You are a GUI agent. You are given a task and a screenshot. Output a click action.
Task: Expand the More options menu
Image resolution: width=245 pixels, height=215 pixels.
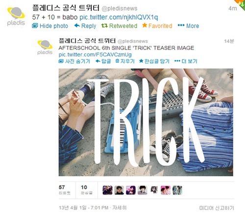188,26
